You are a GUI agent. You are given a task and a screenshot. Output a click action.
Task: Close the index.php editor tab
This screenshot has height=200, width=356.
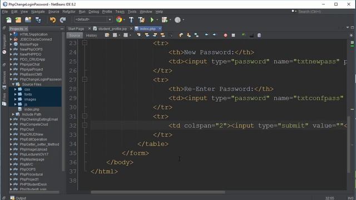(x=160, y=28)
